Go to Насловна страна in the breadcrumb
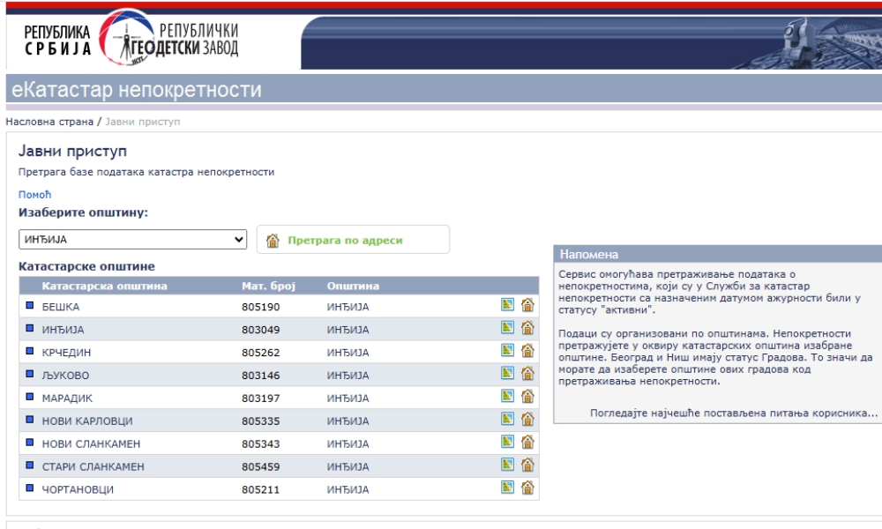882x529 pixels. point(47,121)
